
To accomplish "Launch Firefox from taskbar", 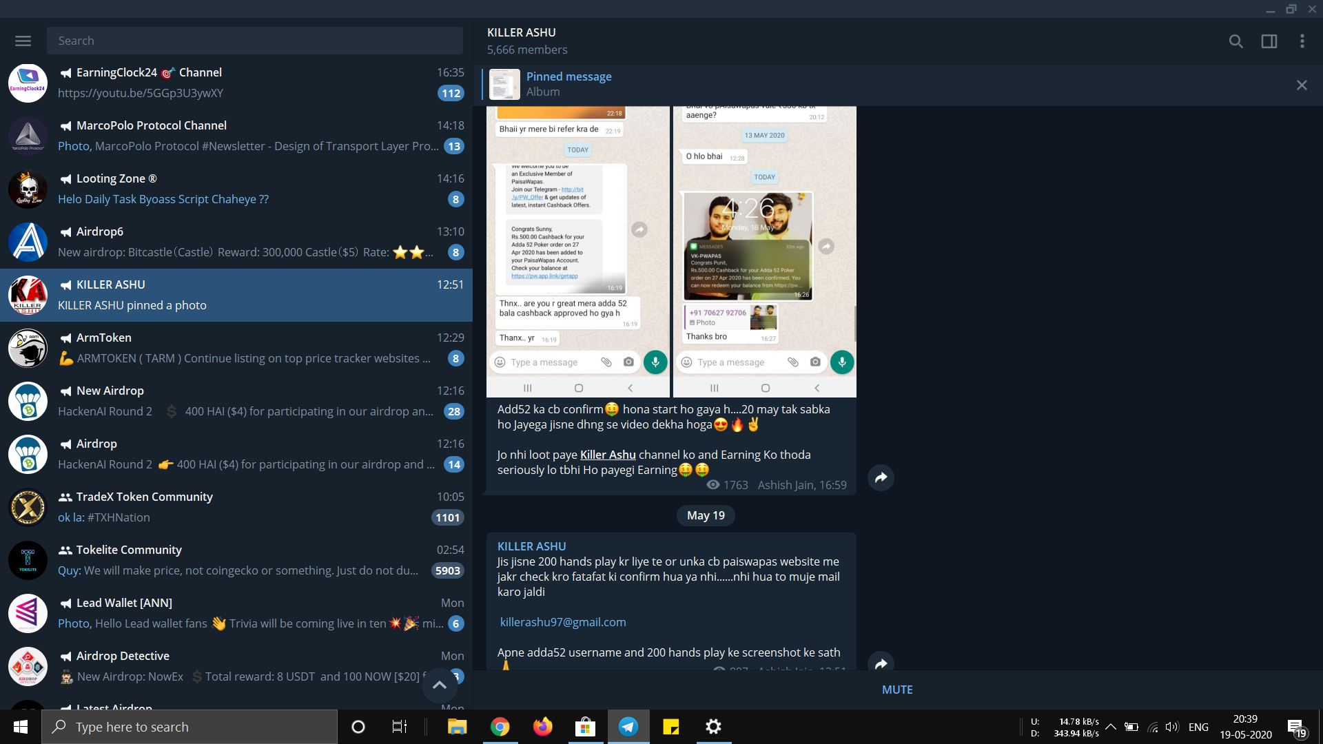I will (x=542, y=727).
